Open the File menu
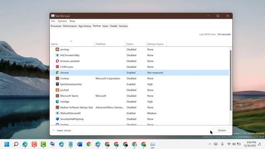 tap(53, 21)
